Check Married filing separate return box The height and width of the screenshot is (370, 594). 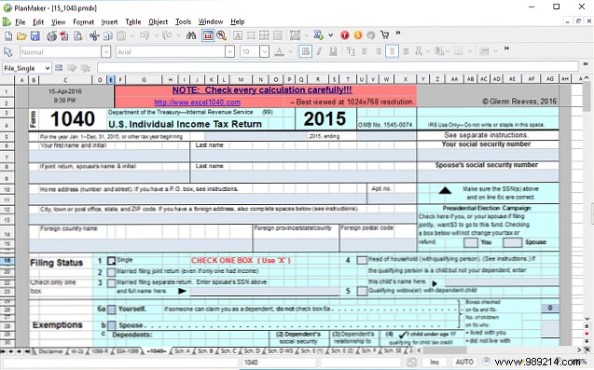(111, 283)
